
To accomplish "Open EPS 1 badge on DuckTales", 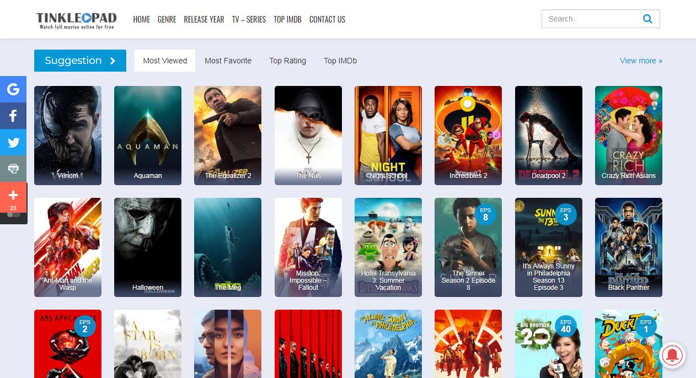I will pos(645,326).
